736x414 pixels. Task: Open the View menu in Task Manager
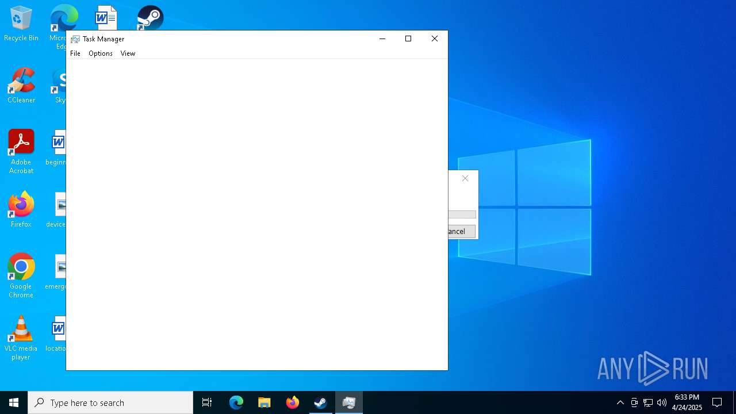tap(128, 53)
